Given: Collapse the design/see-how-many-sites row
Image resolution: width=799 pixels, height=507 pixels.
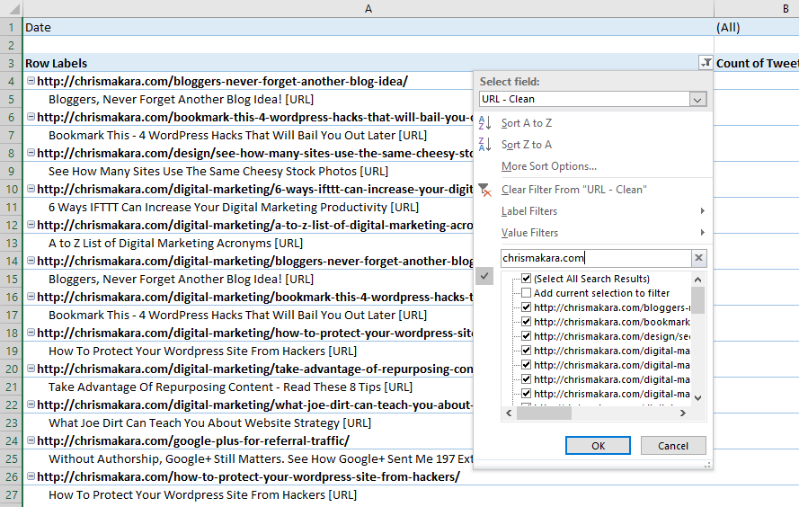Looking at the screenshot, I should click(x=31, y=152).
